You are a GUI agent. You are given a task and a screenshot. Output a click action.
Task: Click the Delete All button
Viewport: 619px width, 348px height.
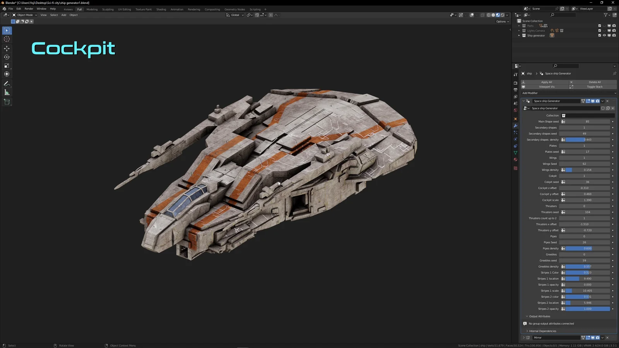(595, 82)
